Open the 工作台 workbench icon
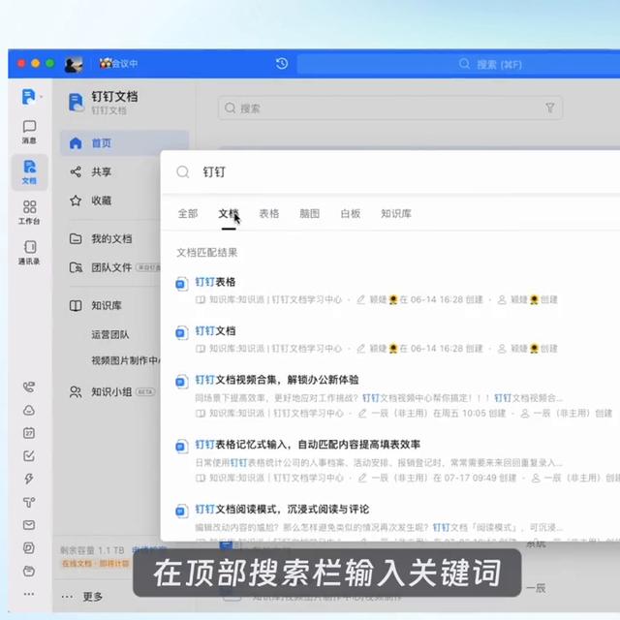Viewport: 620px width, 620px height. point(29,212)
